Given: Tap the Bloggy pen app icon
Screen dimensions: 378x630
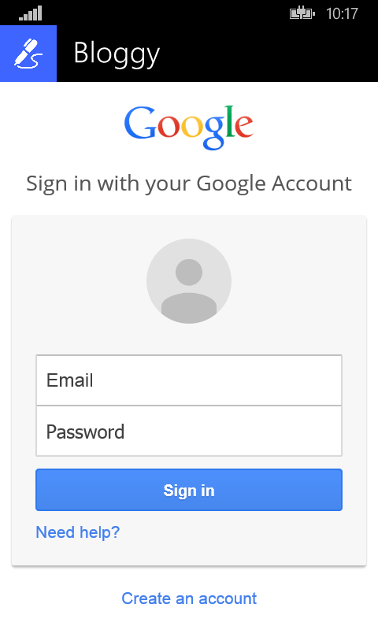Looking at the screenshot, I should (28, 54).
